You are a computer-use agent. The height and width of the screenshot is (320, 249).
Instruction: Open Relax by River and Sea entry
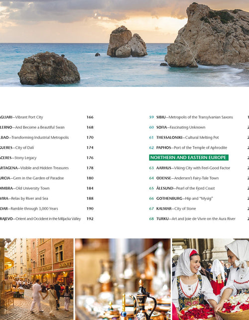coord(24,198)
